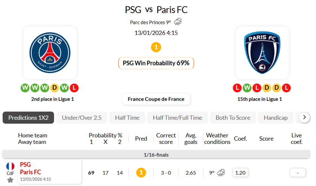Click PSG's first green W form badge

[25, 88]
